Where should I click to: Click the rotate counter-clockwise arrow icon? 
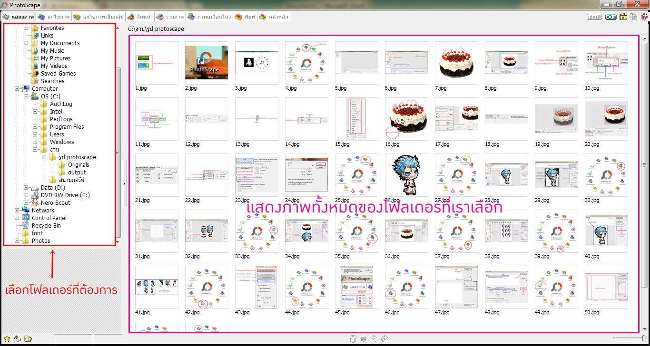pyautogui.click(x=374, y=339)
